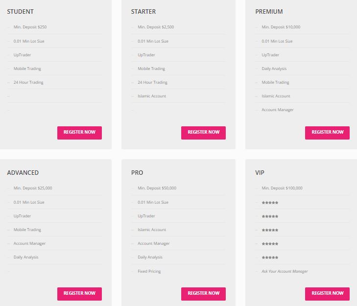Select the ADVANCED plan heading
The height and width of the screenshot is (306, 357).
click(23, 172)
